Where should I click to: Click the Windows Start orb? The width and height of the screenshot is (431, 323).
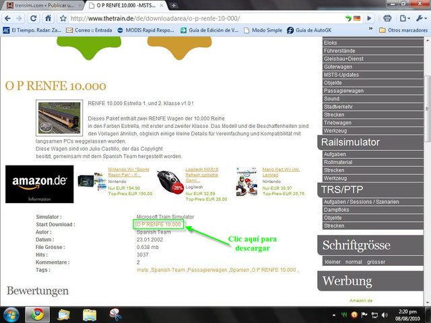pyautogui.click(x=11, y=314)
